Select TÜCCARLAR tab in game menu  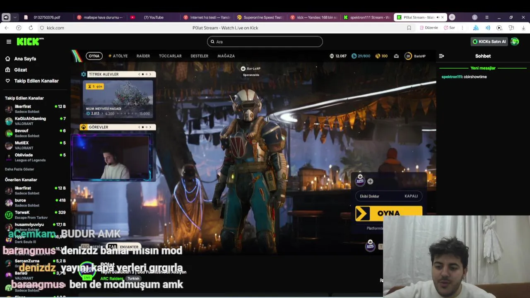pyautogui.click(x=170, y=56)
